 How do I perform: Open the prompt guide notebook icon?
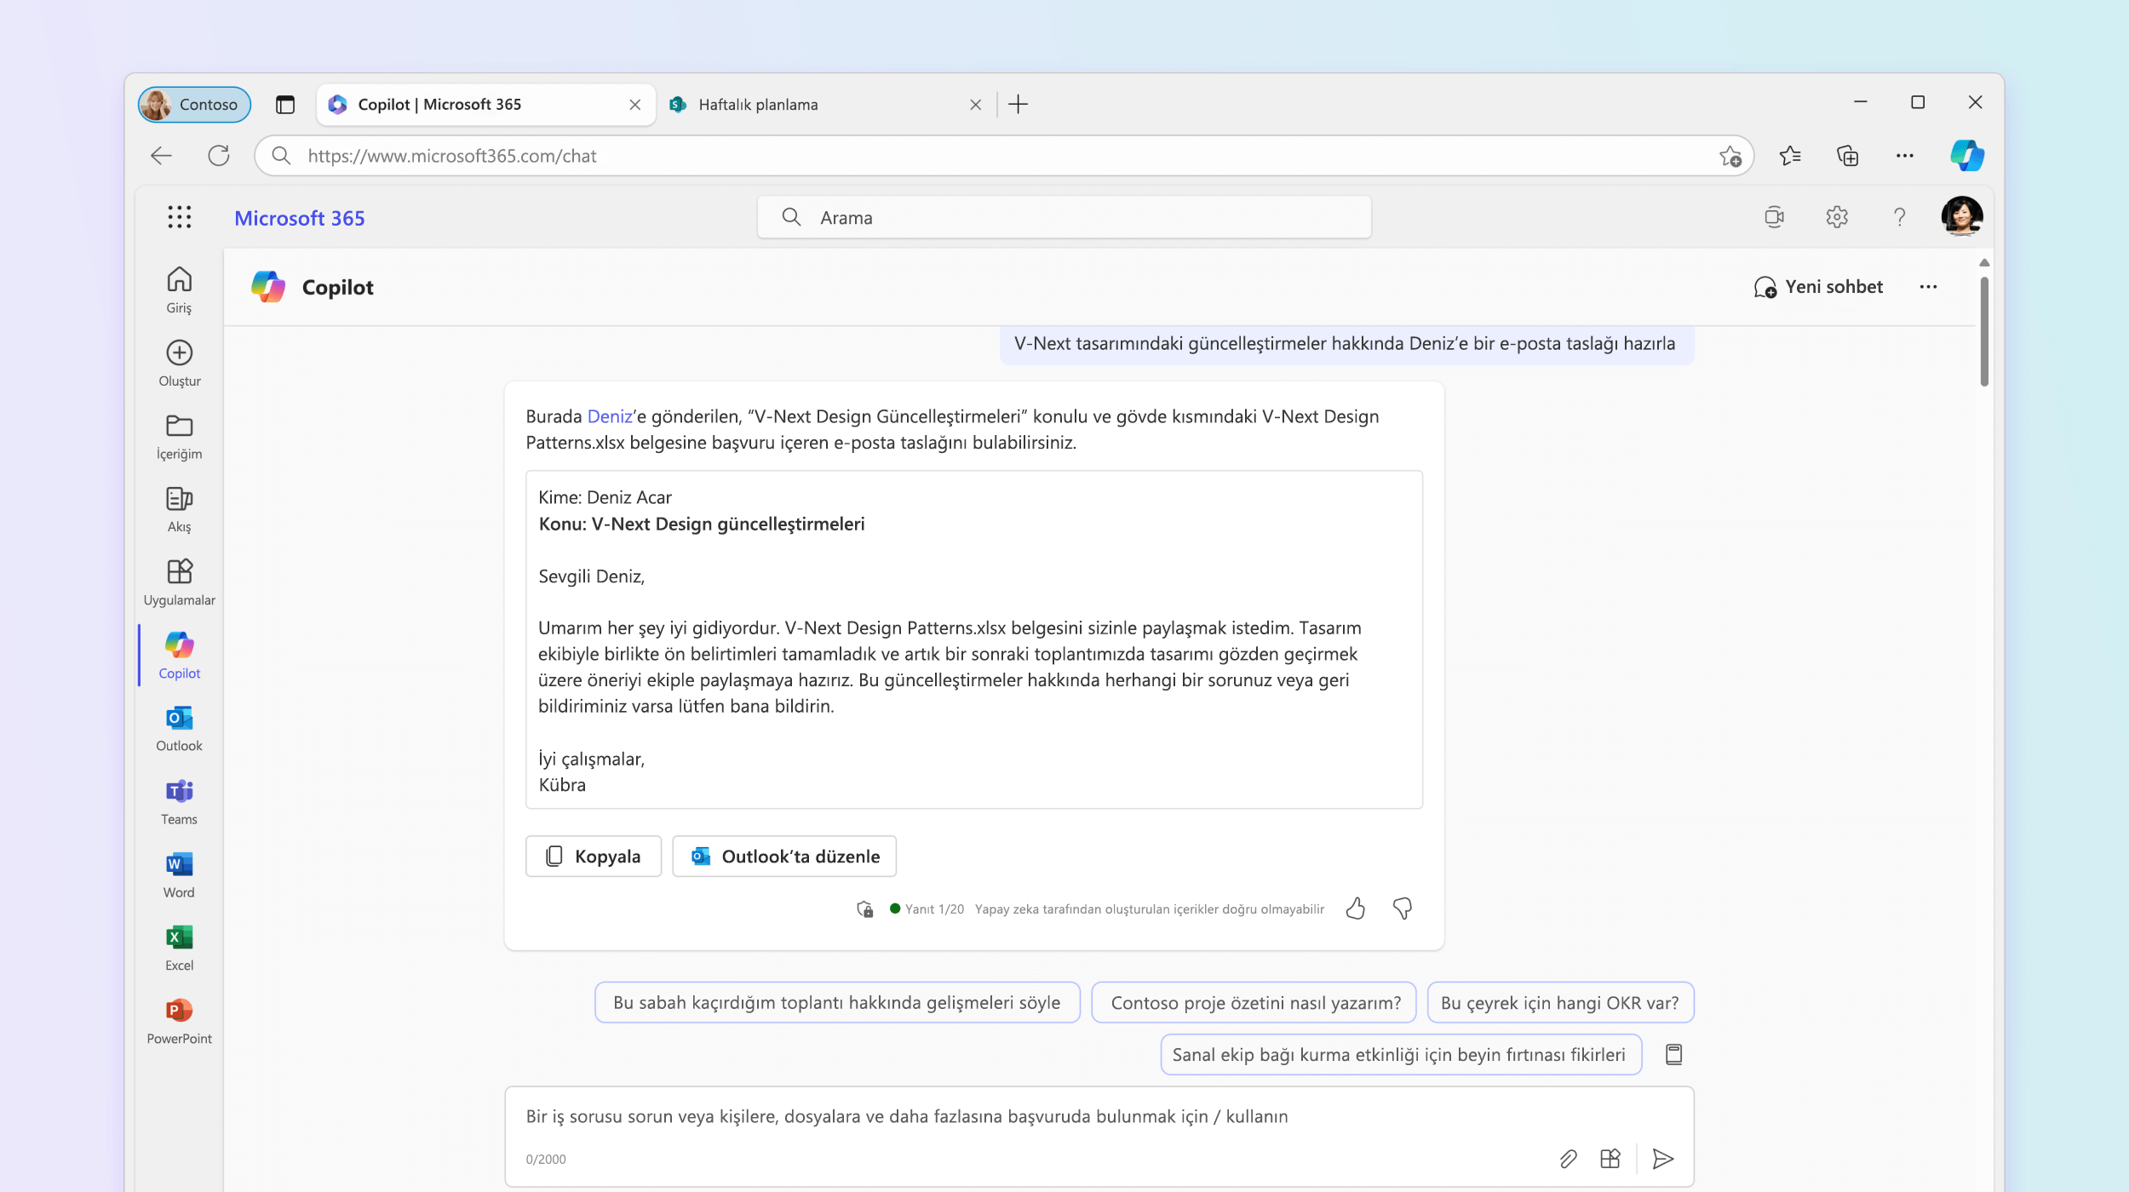[1673, 1054]
